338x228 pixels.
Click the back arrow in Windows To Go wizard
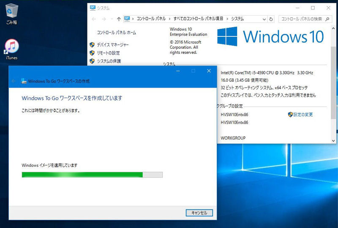[x=14, y=81]
